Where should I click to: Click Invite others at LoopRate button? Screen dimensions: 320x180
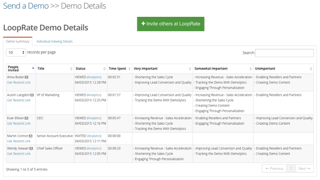coord(171,24)
